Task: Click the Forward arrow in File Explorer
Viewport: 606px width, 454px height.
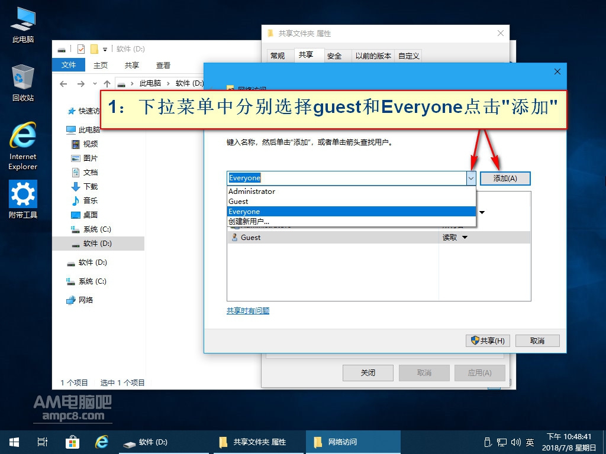Action: [80, 84]
